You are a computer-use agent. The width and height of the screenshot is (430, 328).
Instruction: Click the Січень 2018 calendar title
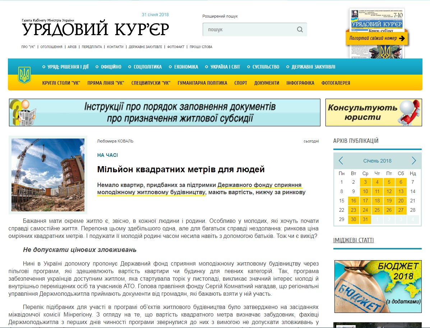tap(377, 161)
